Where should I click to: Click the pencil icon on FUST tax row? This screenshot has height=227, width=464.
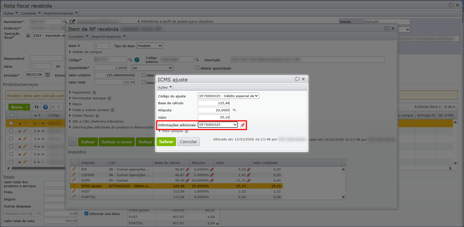click(74, 191)
